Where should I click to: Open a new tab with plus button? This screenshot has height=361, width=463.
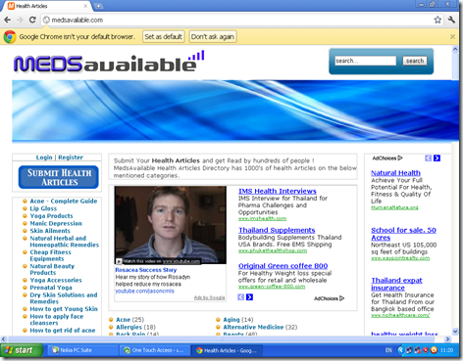pos(98,6)
